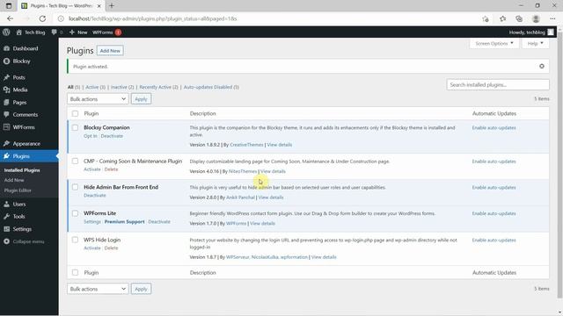Select all plugins via footer checkbox
Image resolution: width=563 pixels, height=316 pixels.
coord(75,273)
